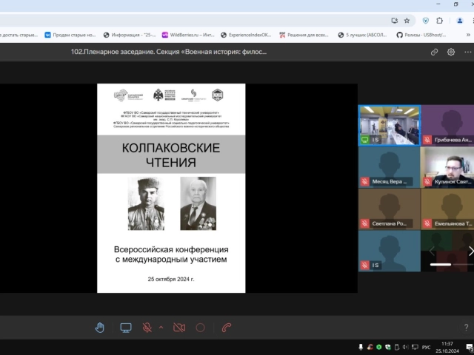474x355 pixels.
Task: Open bookmark '5 лучших (АБСОЛ...'
Action: 362,35
